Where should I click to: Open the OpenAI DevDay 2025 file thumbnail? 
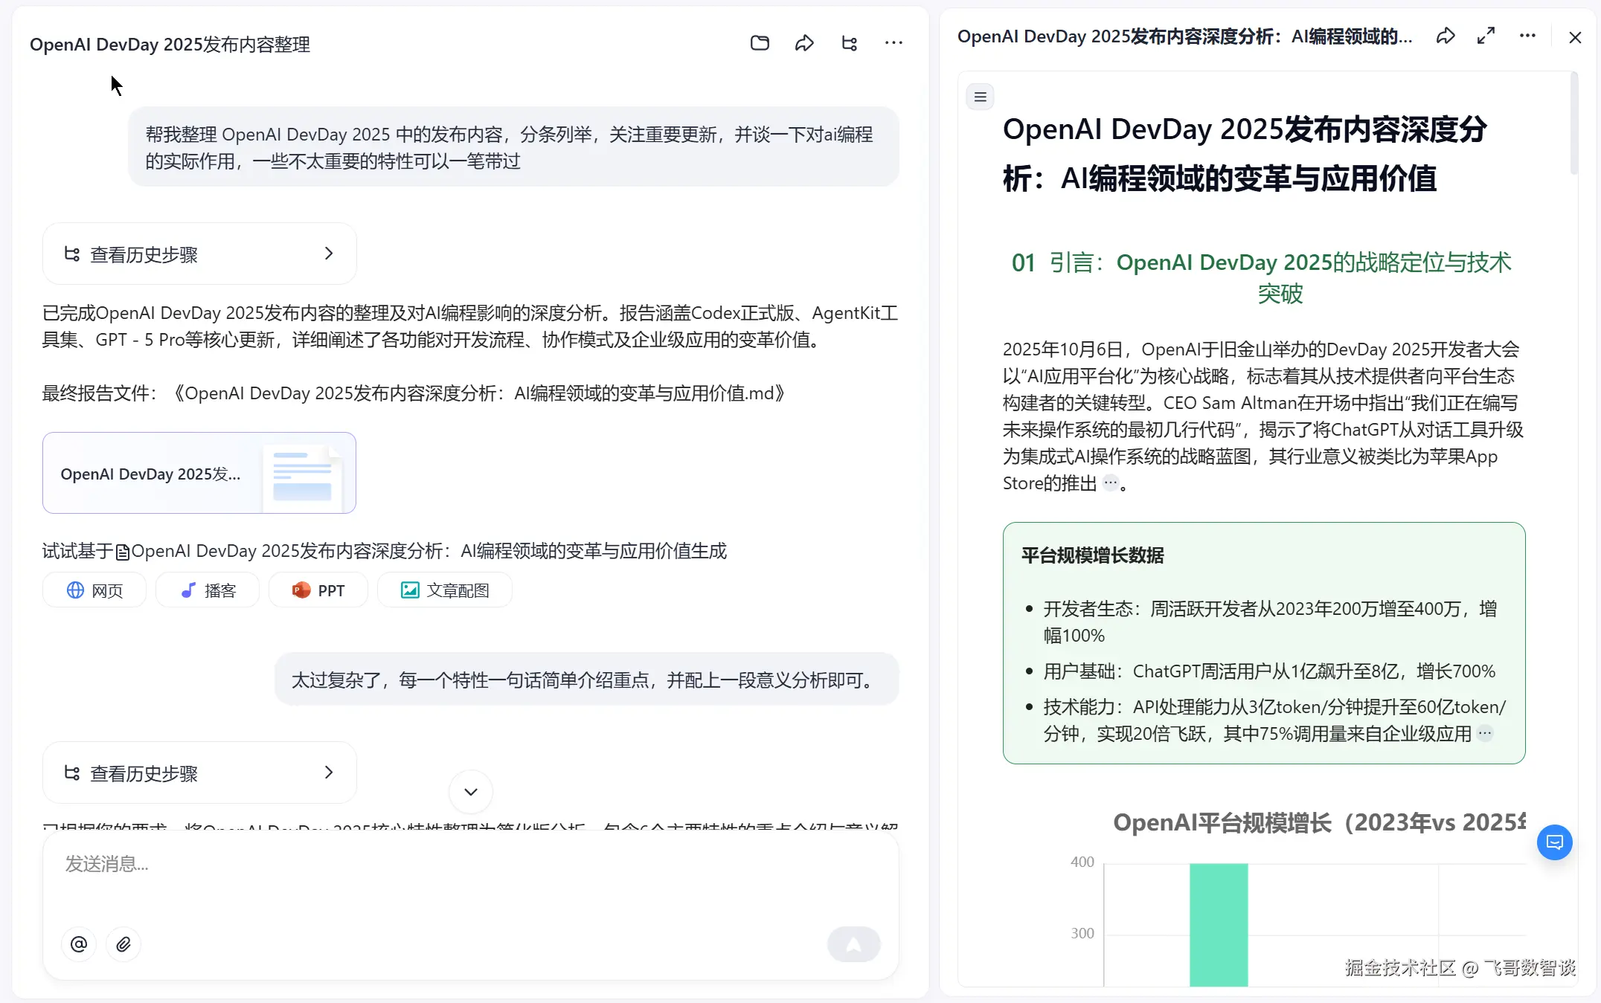pyautogui.click(x=199, y=473)
